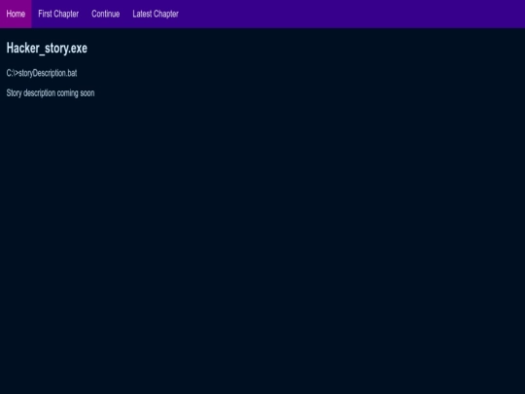Screen dimensions: 525x394
Task: Jump to Latest Chapter
Action: [x=156, y=14]
